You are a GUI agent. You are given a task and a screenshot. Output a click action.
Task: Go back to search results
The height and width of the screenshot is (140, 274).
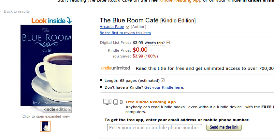click(17, 11)
